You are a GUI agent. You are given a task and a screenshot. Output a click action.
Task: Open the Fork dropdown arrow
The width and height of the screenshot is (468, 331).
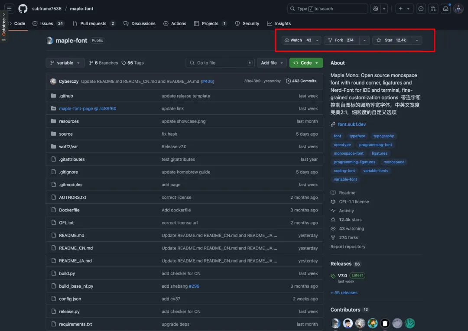pos(364,40)
